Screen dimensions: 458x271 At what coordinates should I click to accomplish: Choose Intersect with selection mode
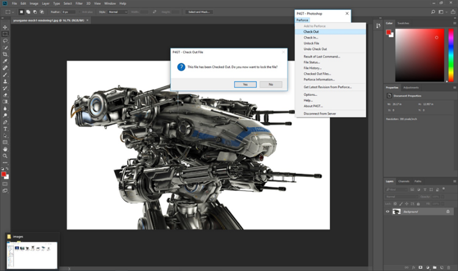click(x=42, y=12)
